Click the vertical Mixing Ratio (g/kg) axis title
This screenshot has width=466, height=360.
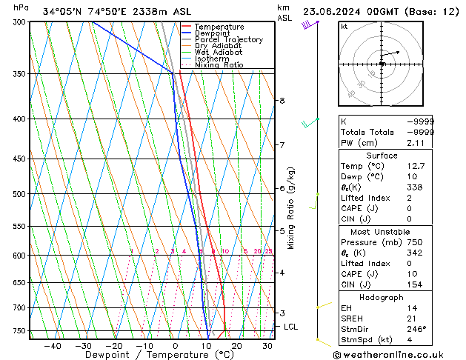point(290,208)
